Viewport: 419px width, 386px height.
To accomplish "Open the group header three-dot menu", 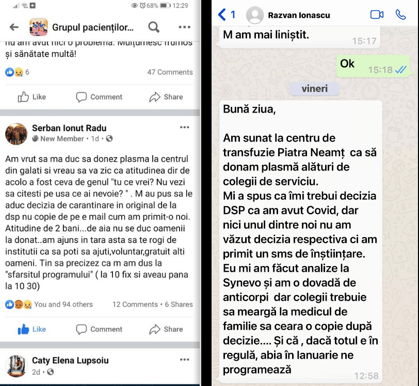I will 184,27.
